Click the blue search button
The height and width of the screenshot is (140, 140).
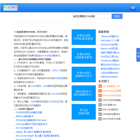[x=117, y=16]
